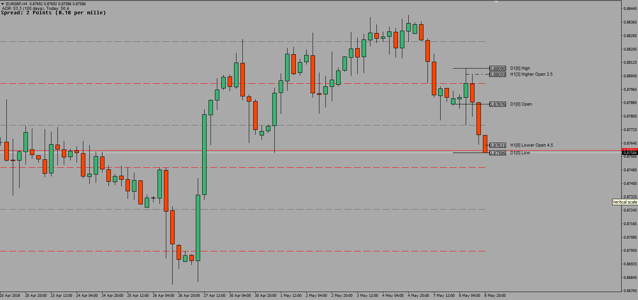This screenshot has height=300, width=638.
Task: Click 30 Apr 04:00 on the time axis
Action: 240,296
